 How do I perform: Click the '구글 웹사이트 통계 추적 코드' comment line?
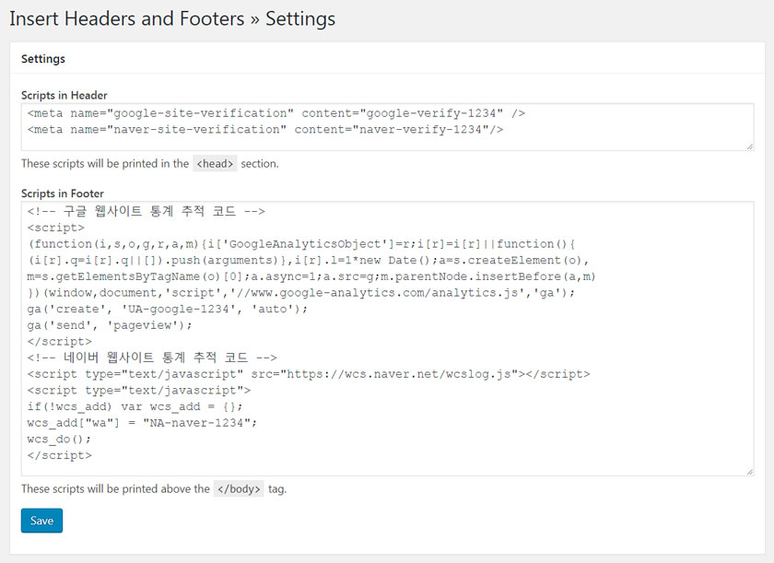point(147,211)
